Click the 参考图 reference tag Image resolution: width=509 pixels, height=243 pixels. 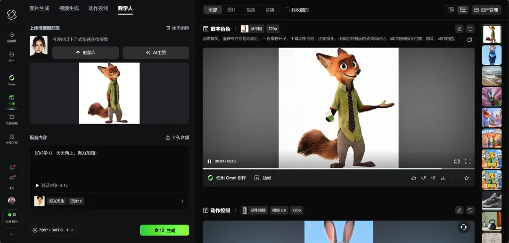pos(253,29)
